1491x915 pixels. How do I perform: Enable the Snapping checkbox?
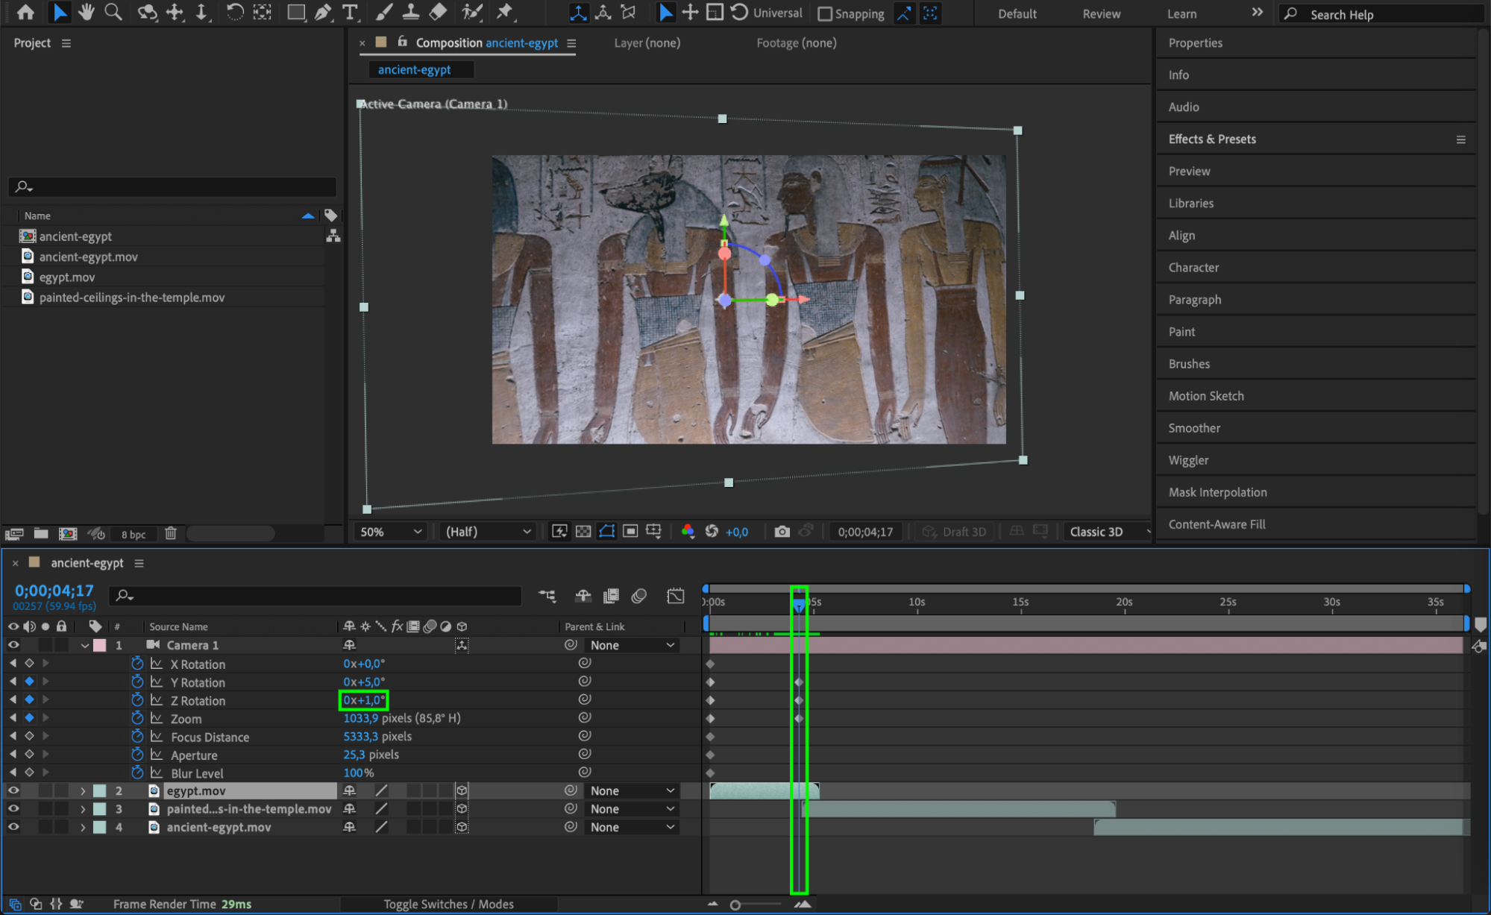click(x=825, y=13)
